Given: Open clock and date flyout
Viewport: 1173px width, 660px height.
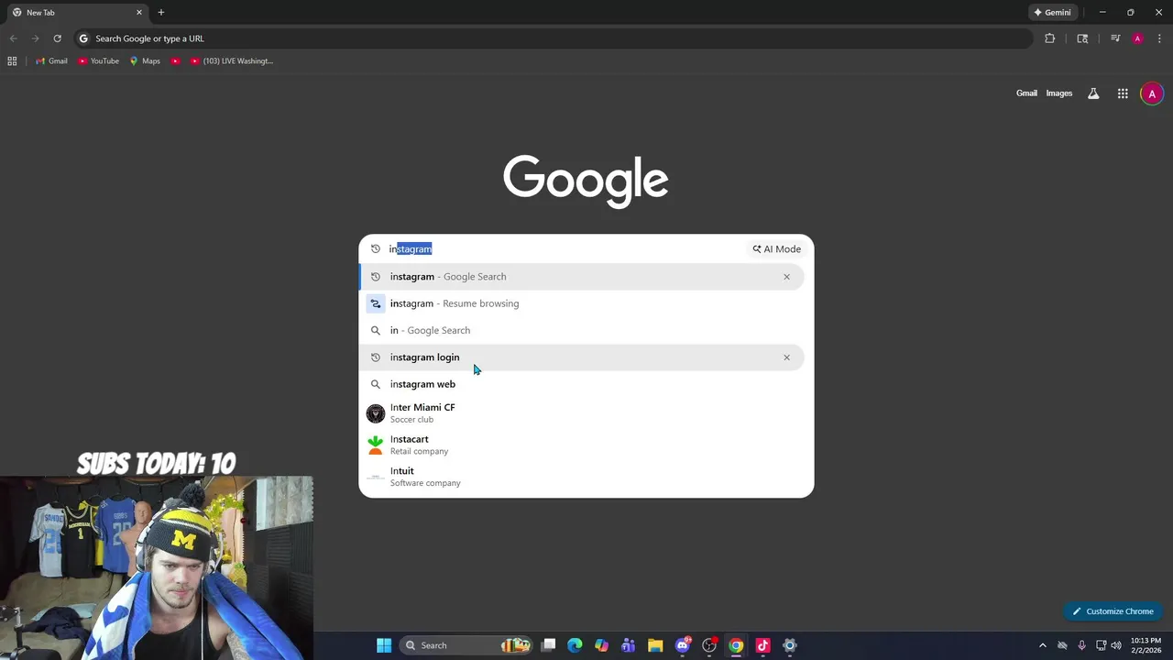Looking at the screenshot, I should 1146,645.
